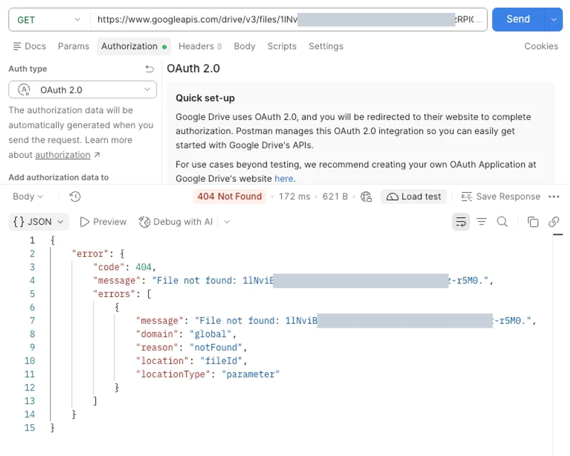This screenshot has width=570, height=456.
Task: Reset auth type with the undo icon
Action: coord(150,69)
